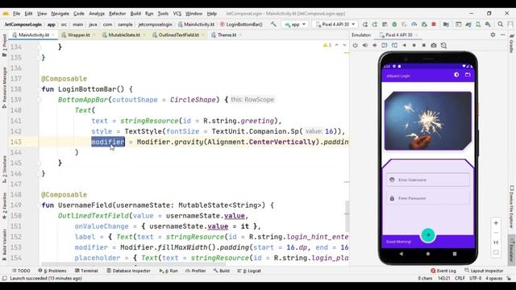Click emulator toolbar overview square icon
Image resolution: width=516 pixels, height=290 pixels.
(x=424, y=45)
